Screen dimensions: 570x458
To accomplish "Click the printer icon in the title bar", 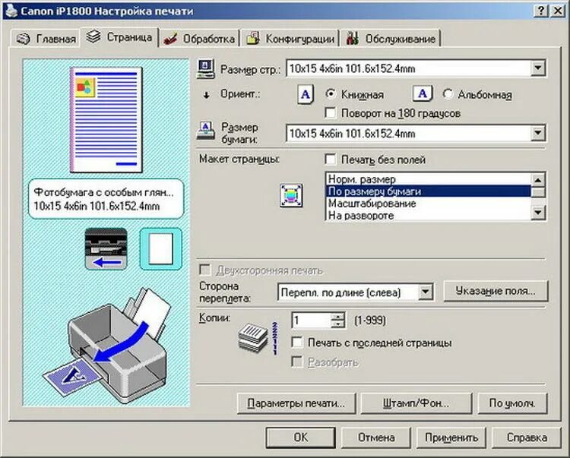I will click(10, 10).
